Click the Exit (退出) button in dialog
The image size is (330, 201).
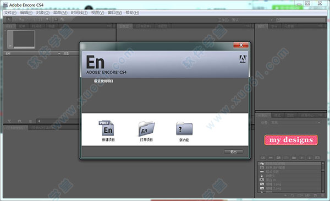coord(233,151)
